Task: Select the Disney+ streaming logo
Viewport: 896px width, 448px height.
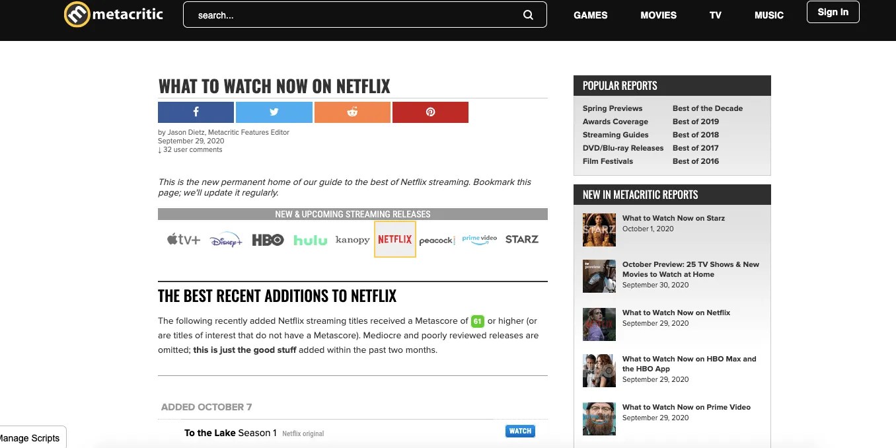Action: click(x=226, y=240)
